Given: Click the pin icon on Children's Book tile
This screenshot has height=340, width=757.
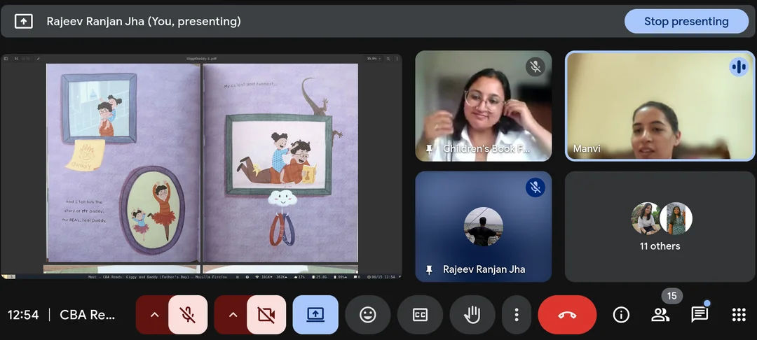Looking at the screenshot, I should 429,149.
